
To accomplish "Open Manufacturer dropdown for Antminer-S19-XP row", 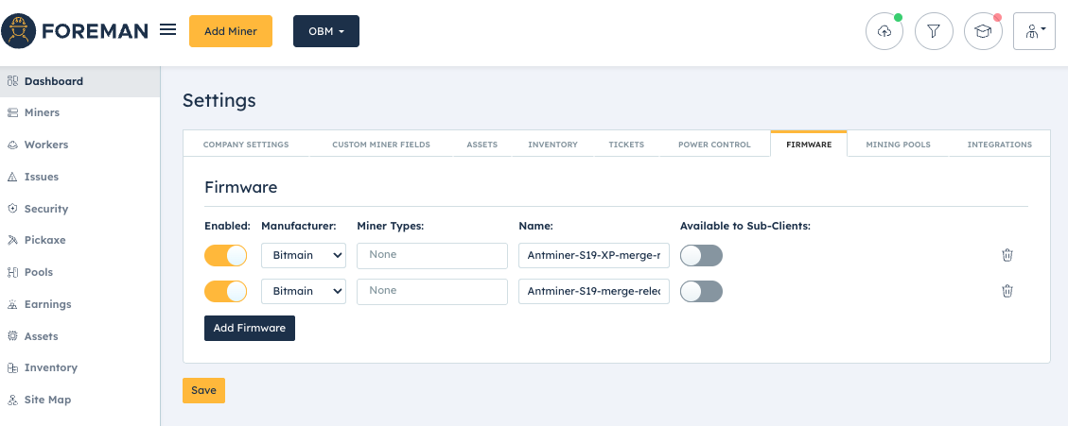I will click(x=304, y=255).
